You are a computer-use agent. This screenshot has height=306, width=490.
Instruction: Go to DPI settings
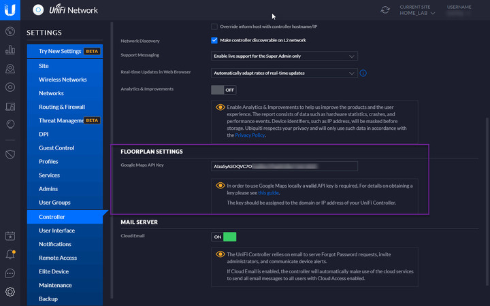pyautogui.click(x=65, y=134)
